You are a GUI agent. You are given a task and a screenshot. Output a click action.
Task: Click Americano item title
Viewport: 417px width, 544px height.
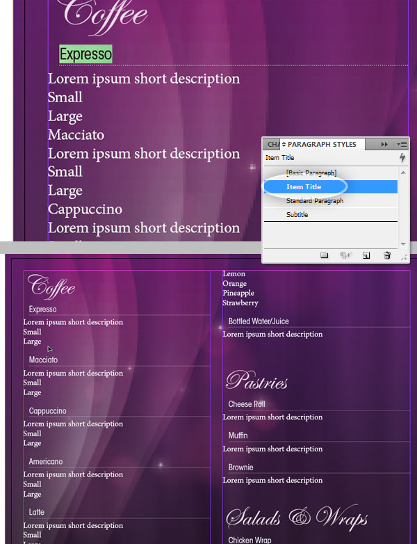46,461
